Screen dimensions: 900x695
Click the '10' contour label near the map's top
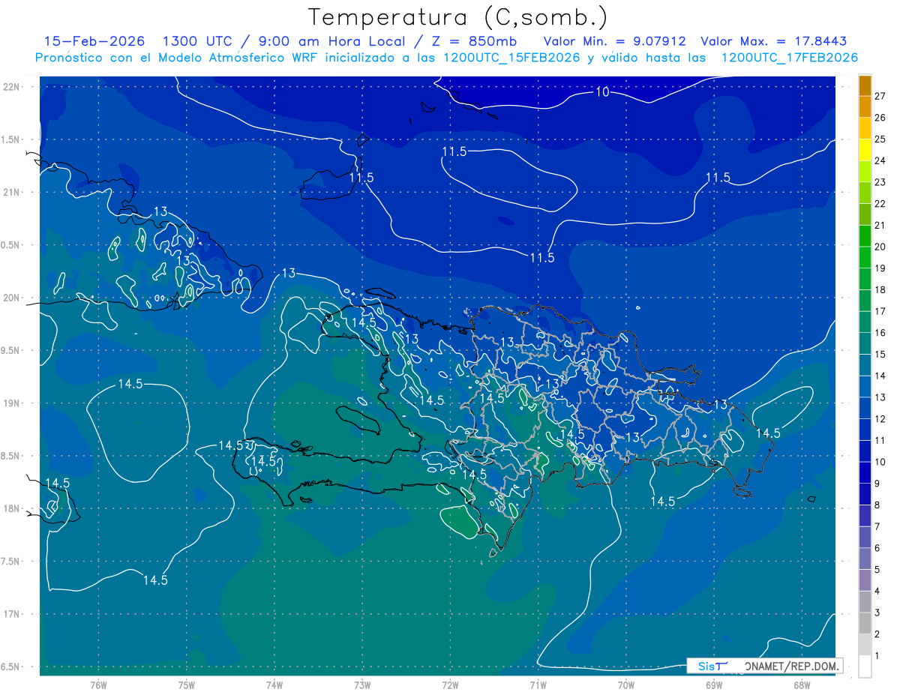point(602,92)
